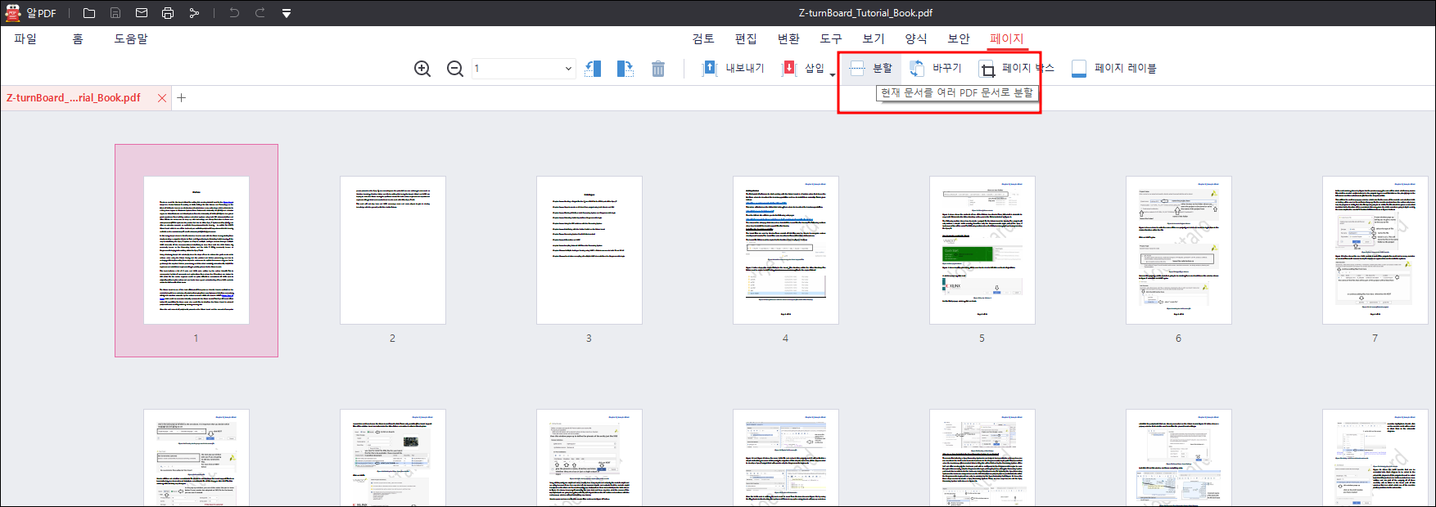Click the 삽입 insert pages button

pyautogui.click(x=803, y=69)
